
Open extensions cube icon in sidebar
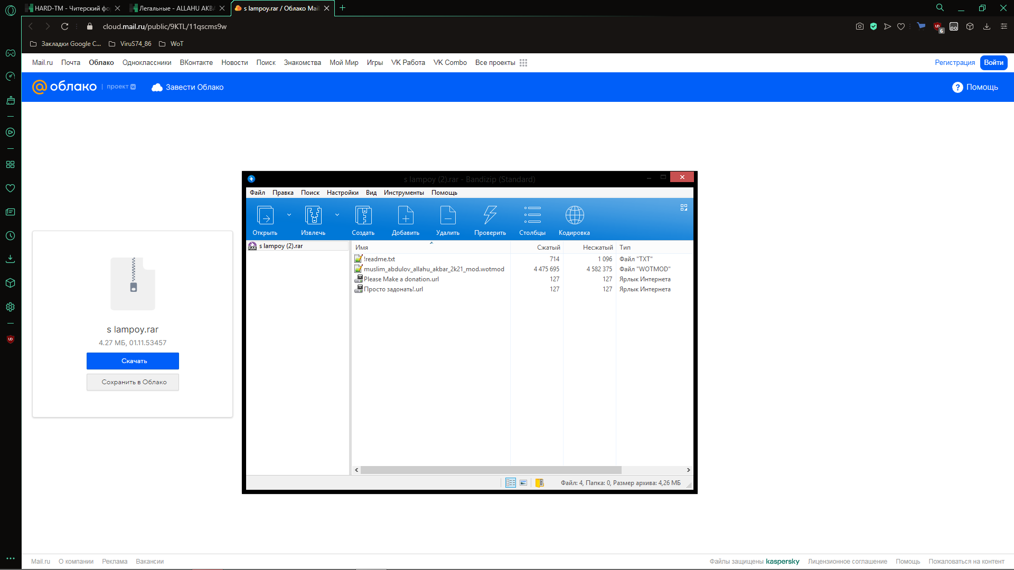[x=11, y=283]
